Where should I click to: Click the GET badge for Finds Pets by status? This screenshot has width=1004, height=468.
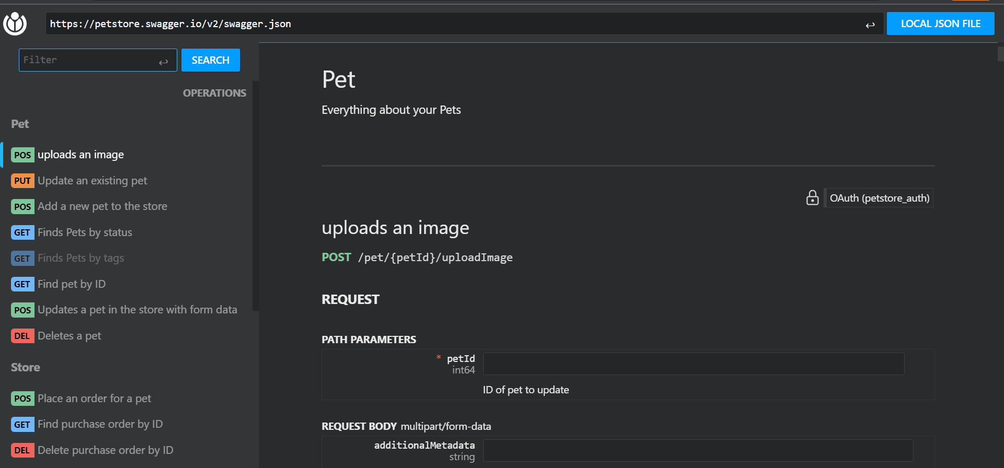22,232
